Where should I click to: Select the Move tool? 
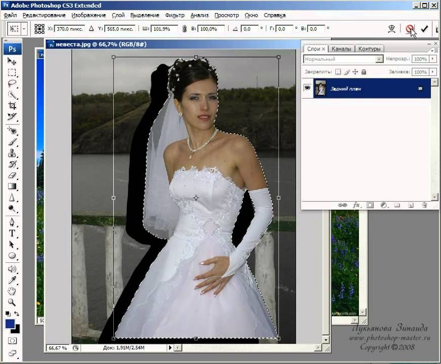(x=12, y=61)
